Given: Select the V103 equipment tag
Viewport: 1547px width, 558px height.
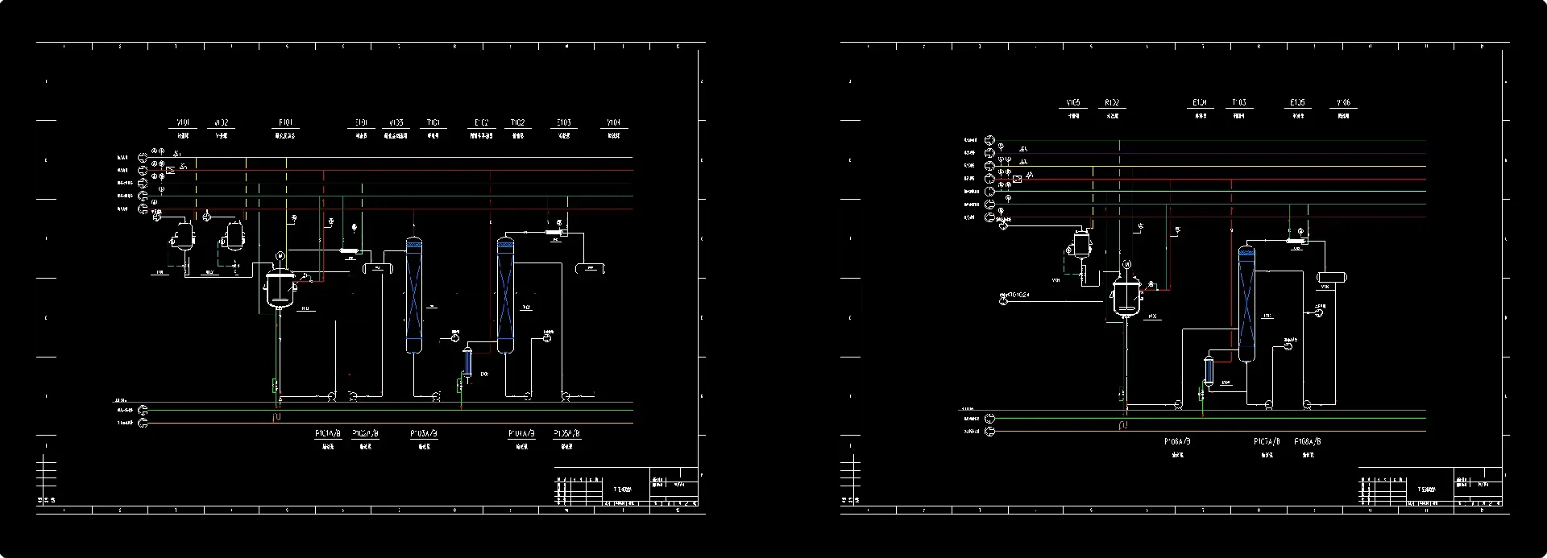Looking at the screenshot, I should coord(396,123).
